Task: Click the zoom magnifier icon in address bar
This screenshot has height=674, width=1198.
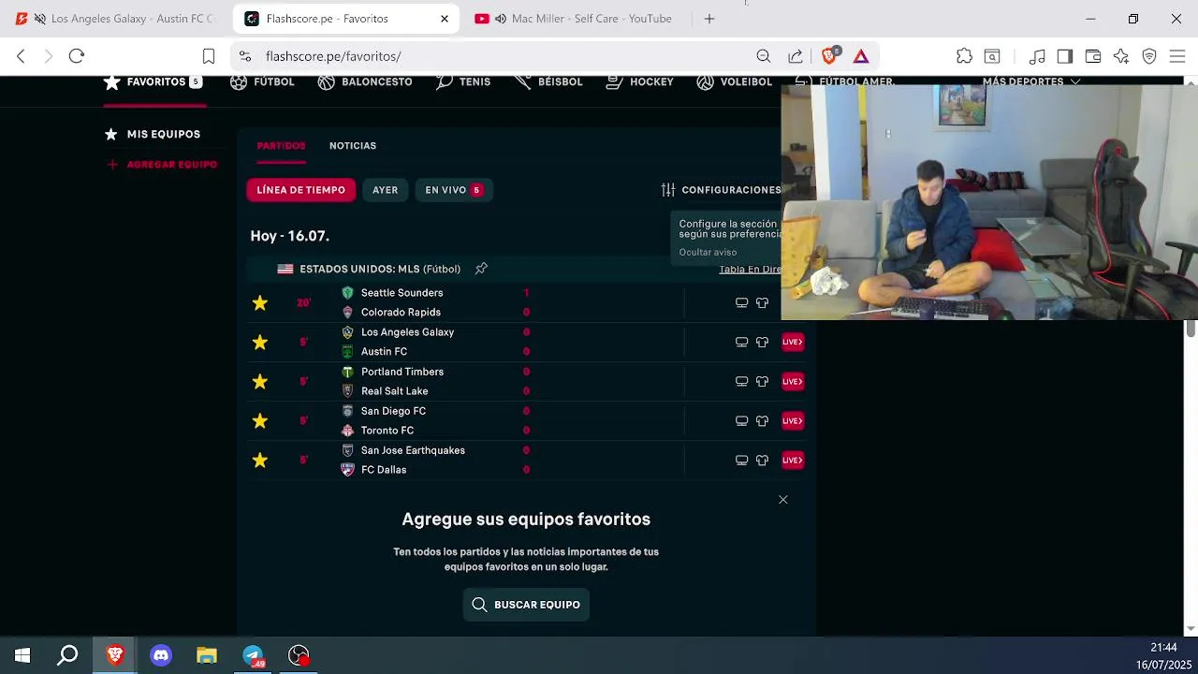Action: [x=764, y=56]
